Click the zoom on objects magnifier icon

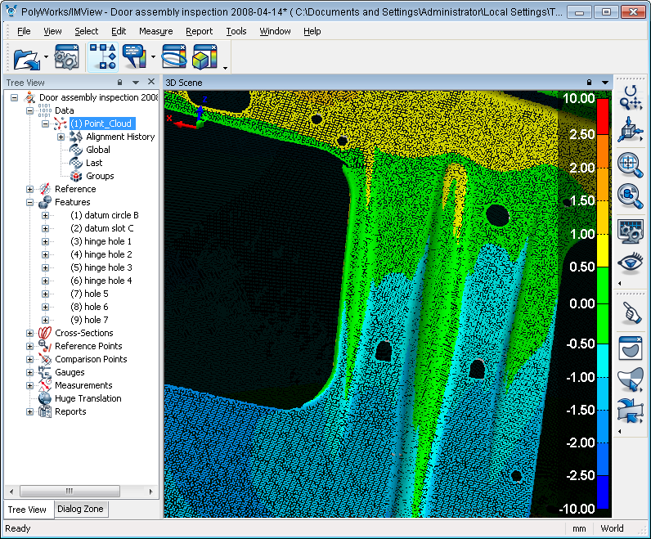(631, 195)
